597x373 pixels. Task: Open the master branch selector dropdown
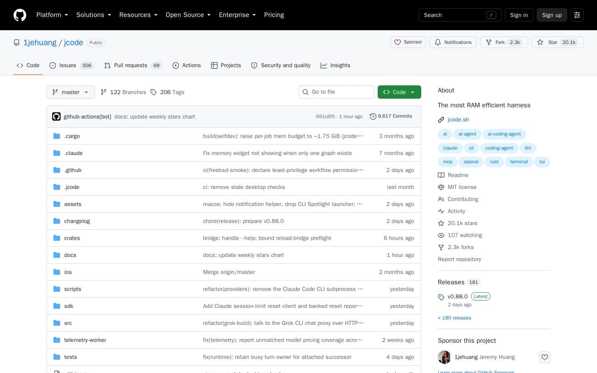click(x=70, y=92)
